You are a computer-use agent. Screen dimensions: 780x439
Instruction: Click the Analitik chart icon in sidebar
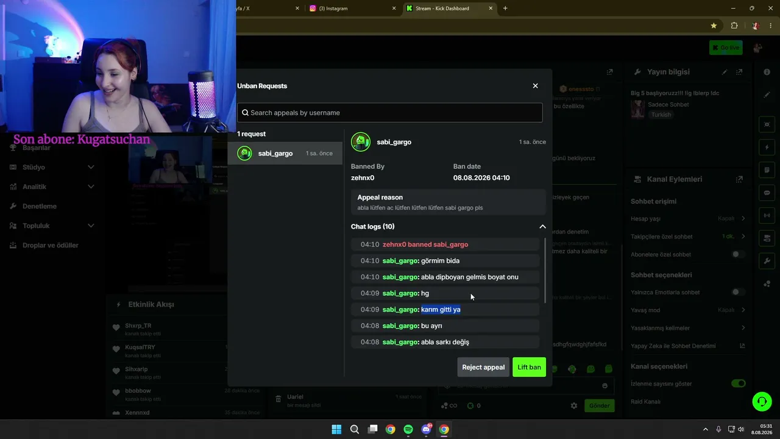coord(13,187)
